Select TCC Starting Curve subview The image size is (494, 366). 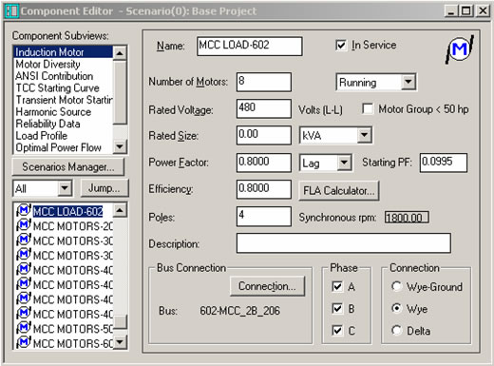click(63, 87)
